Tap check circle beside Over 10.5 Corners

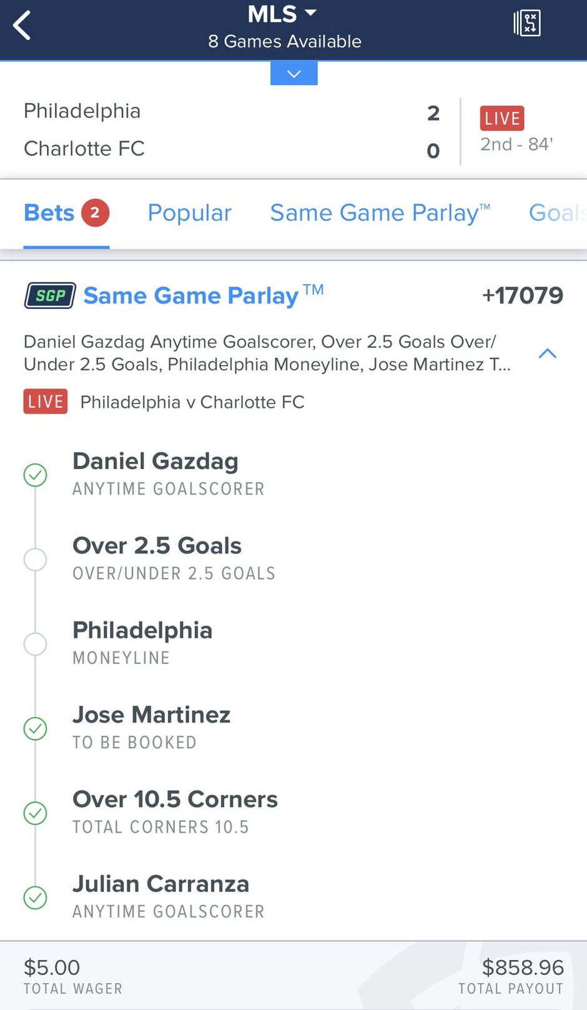coord(35,813)
